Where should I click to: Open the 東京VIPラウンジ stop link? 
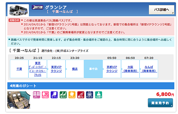pyautogui.click(x=56, y=69)
